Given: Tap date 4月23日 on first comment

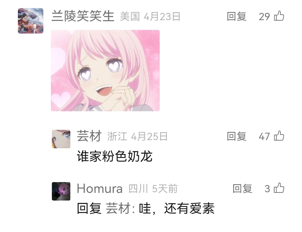Looking at the screenshot, I should pos(162,16).
